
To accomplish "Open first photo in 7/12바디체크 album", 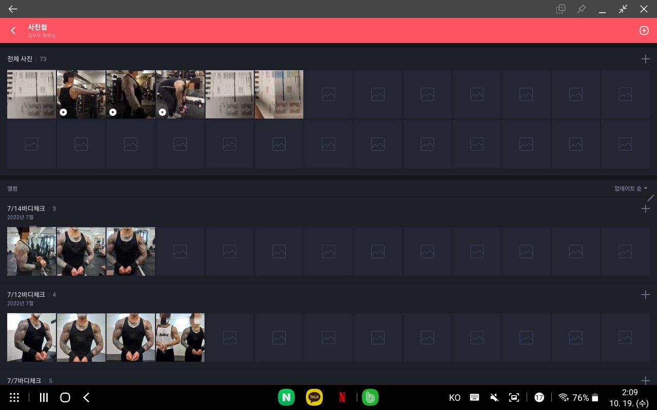I will [x=31, y=338].
